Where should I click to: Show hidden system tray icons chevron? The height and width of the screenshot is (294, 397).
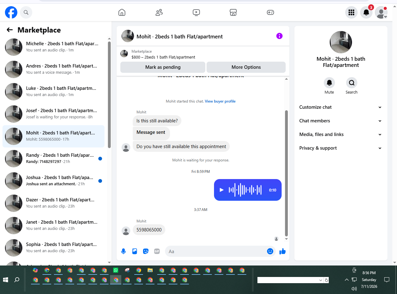point(346,280)
